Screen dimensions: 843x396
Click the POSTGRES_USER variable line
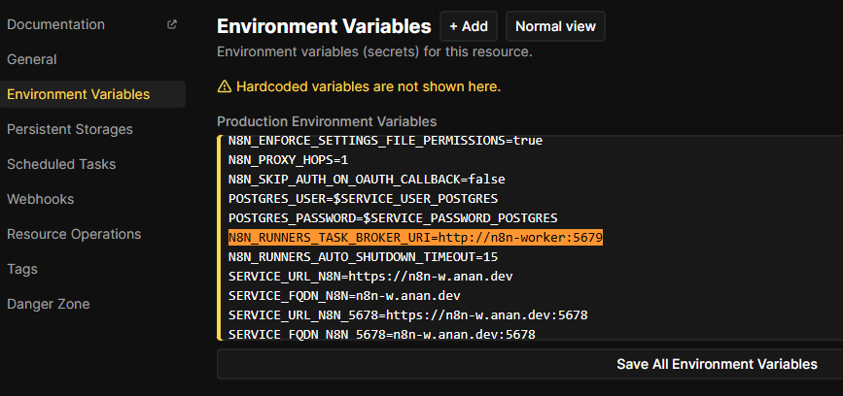pyautogui.click(x=363, y=199)
